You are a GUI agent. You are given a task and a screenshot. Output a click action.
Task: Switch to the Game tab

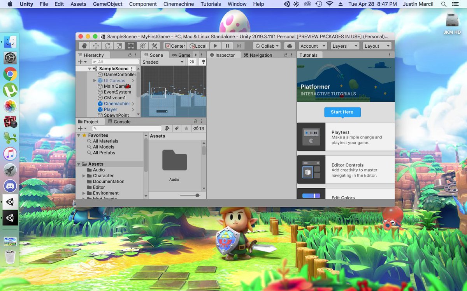182,55
